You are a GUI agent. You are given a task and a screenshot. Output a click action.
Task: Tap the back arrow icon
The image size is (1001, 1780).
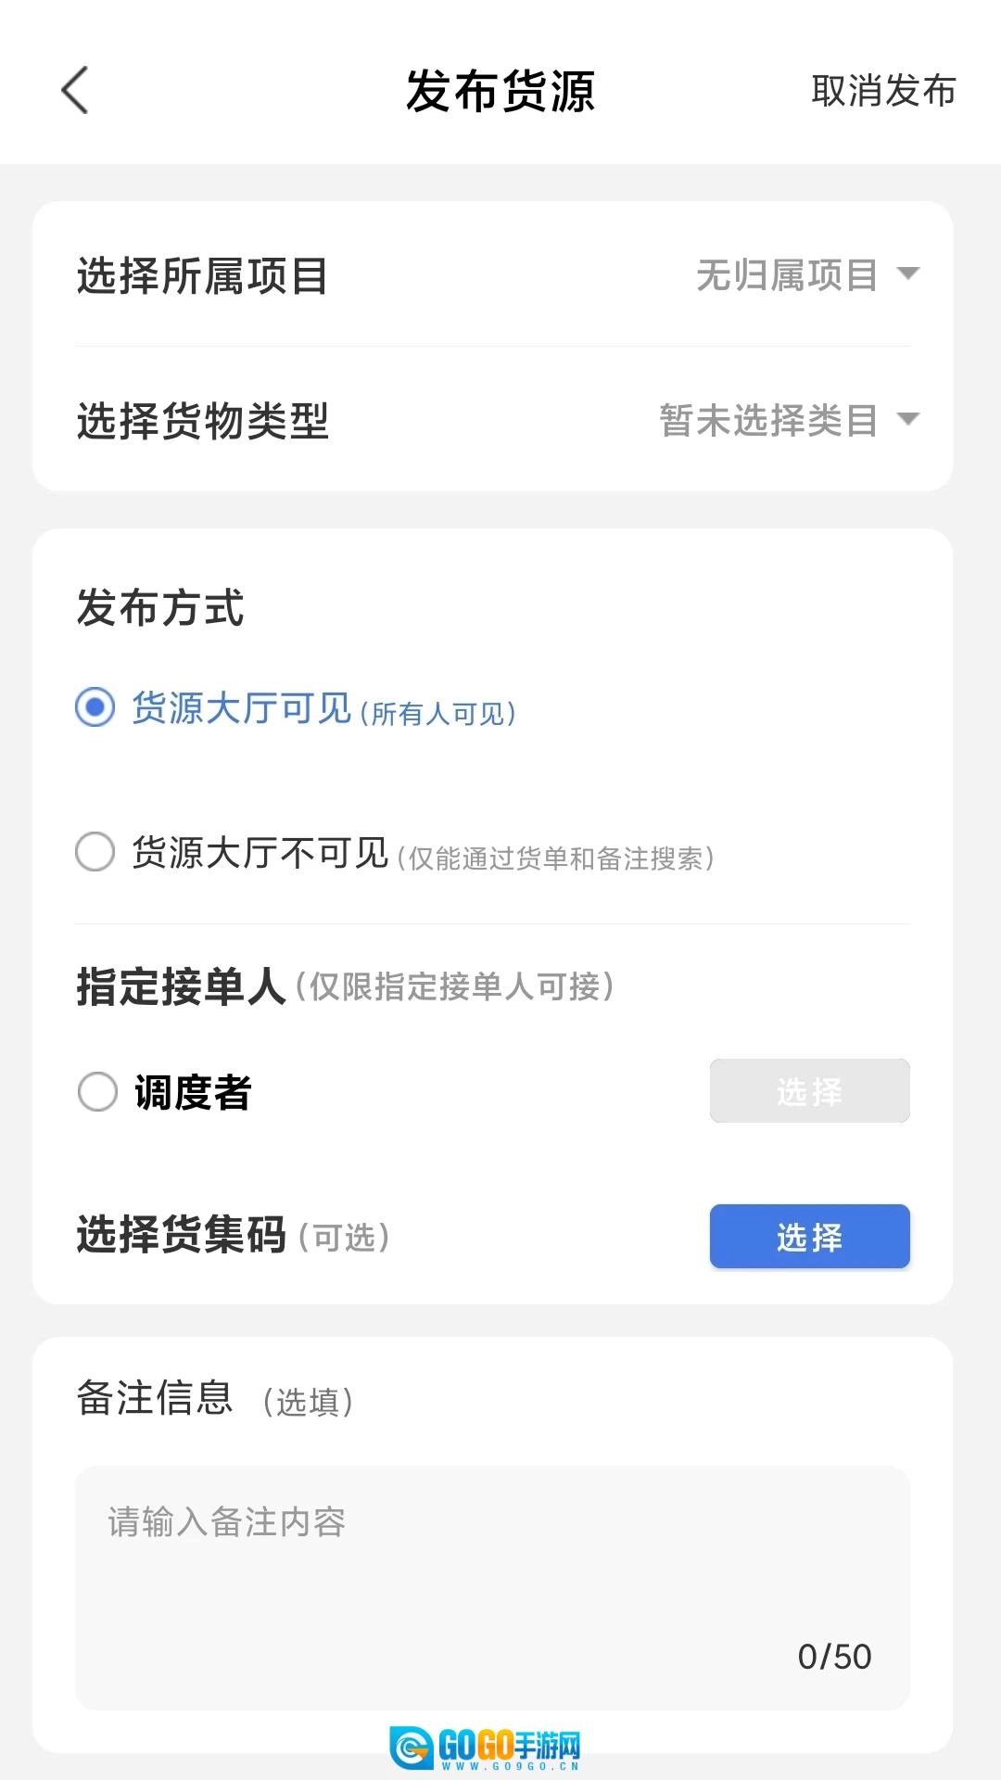tap(74, 91)
